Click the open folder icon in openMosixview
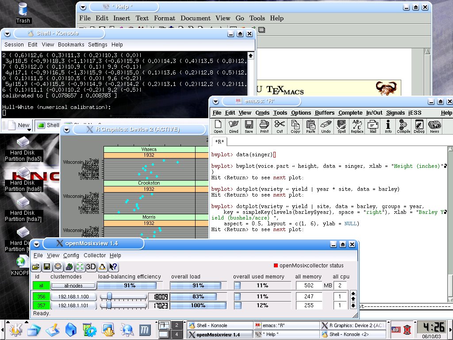 coord(36,267)
